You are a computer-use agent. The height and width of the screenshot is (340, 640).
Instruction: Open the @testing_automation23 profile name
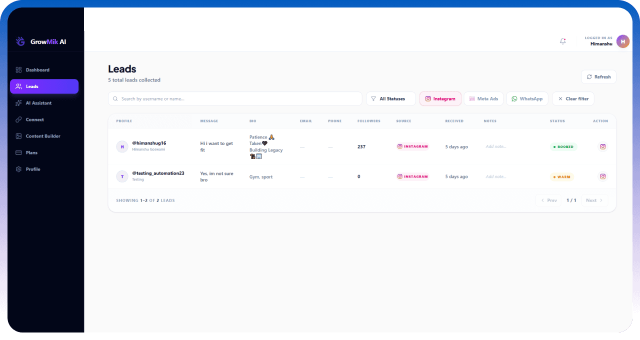point(158,173)
